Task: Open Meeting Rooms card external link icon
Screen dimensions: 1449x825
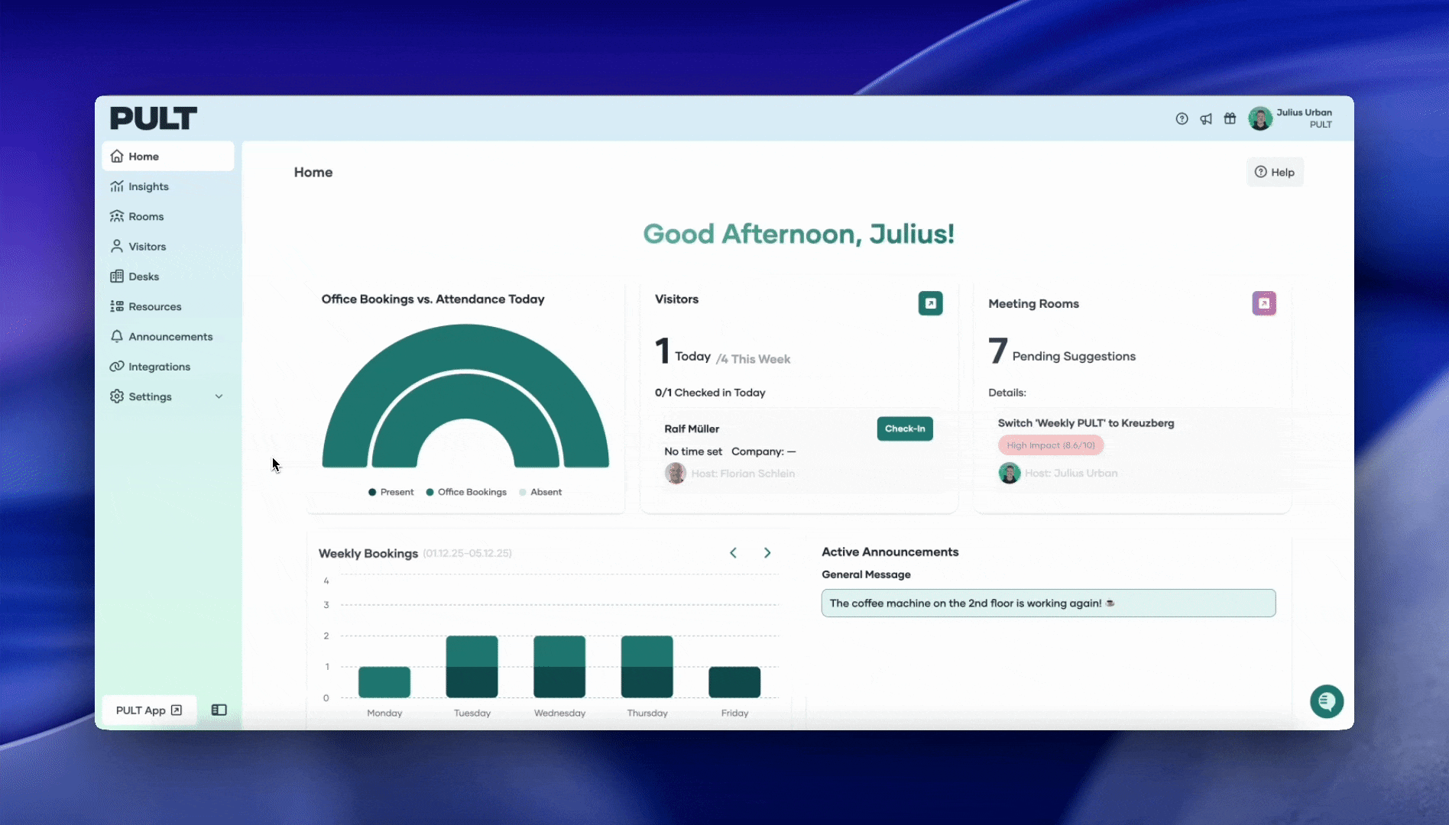Action: pos(1263,303)
